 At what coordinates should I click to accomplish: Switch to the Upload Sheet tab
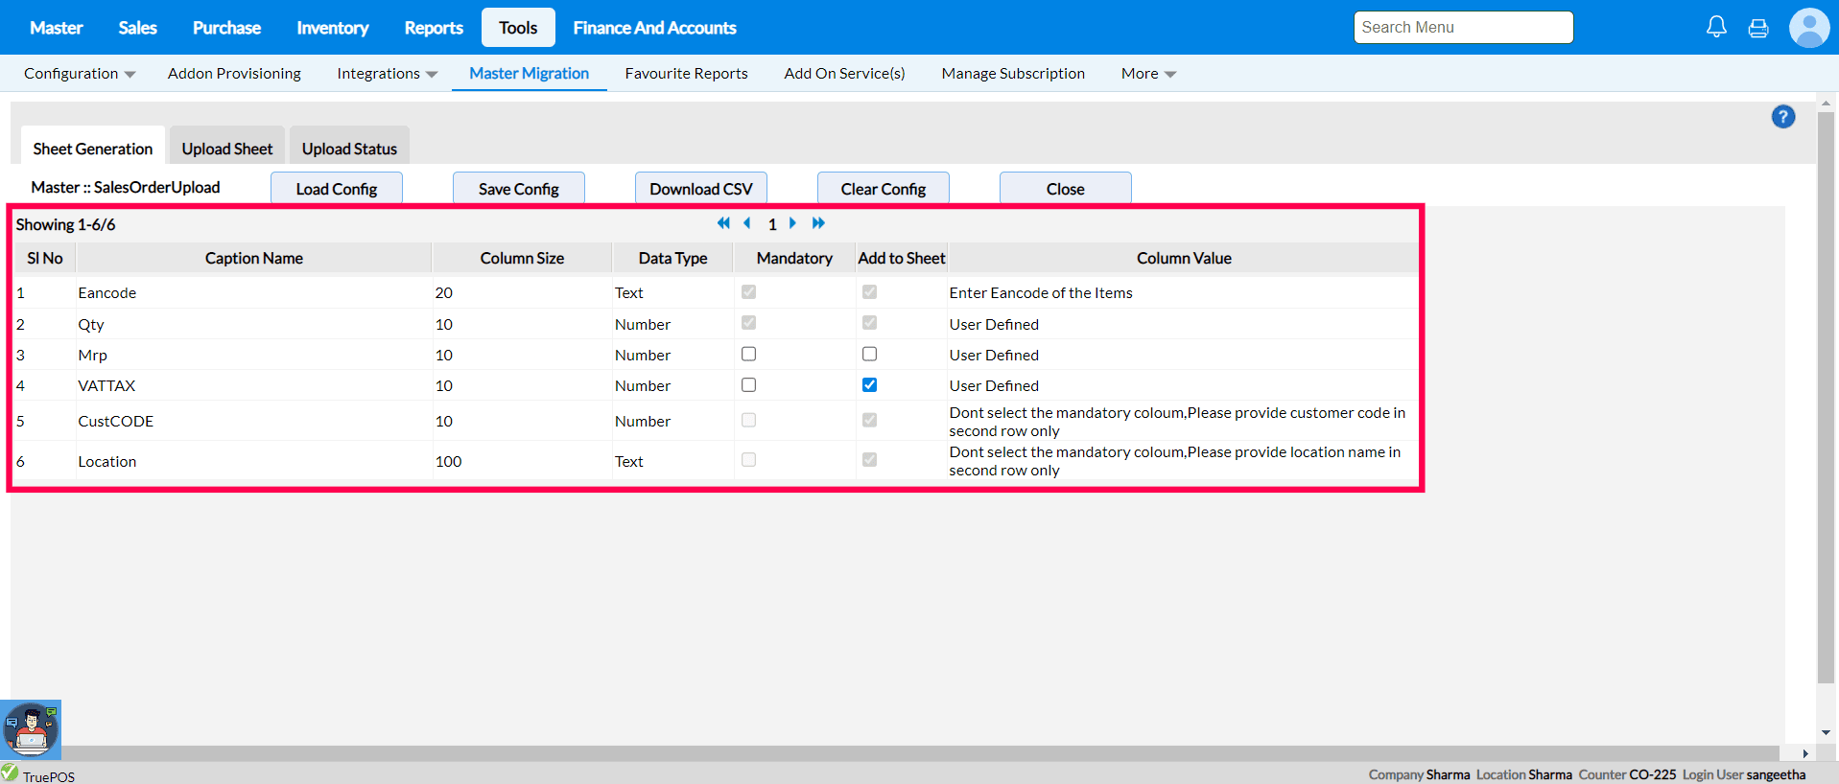(x=227, y=149)
